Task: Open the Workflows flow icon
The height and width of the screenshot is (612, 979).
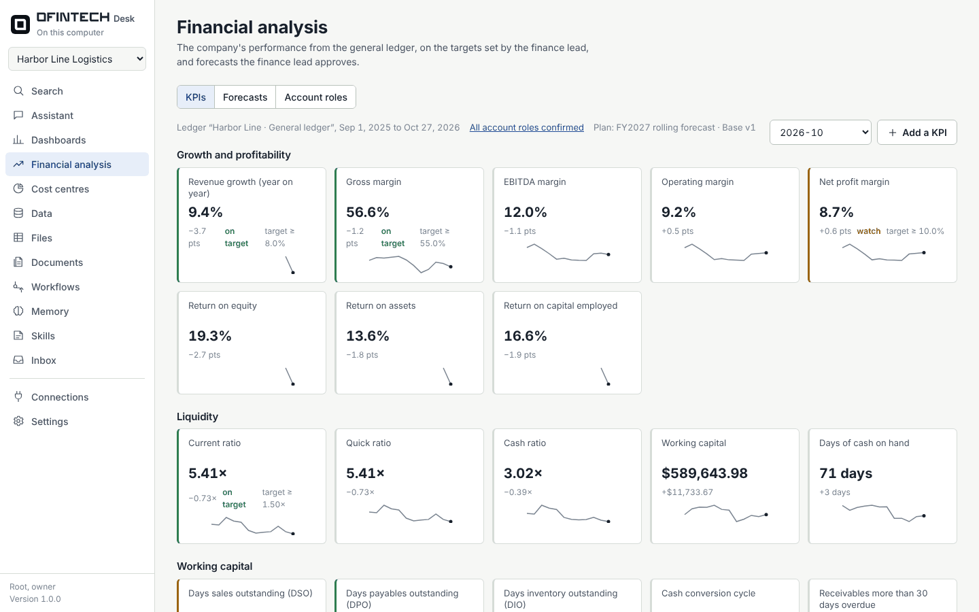Action: tap(18, 287)
